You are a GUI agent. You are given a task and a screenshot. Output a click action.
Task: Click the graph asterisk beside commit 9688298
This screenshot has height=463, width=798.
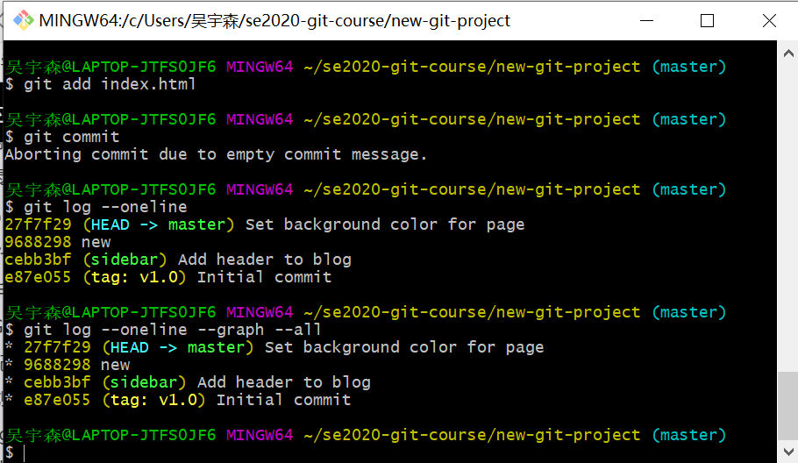[9, 365]
